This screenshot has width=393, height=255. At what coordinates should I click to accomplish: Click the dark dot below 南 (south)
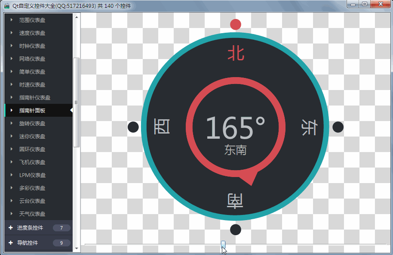(236, 230)
